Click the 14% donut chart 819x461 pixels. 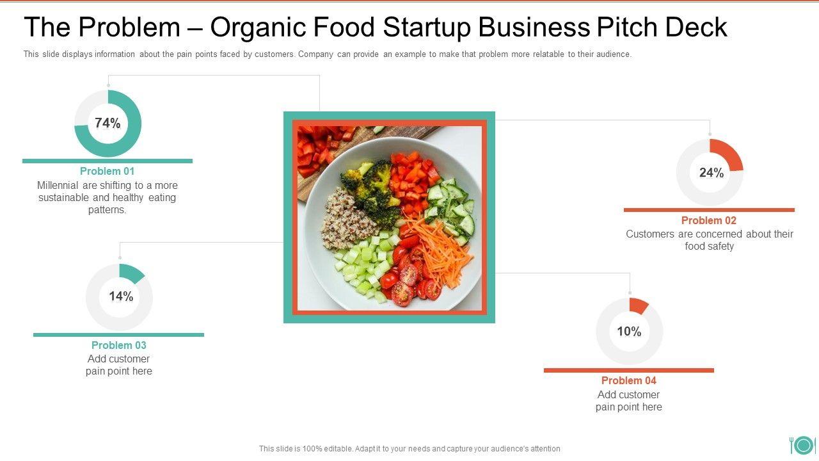point(120,296)
